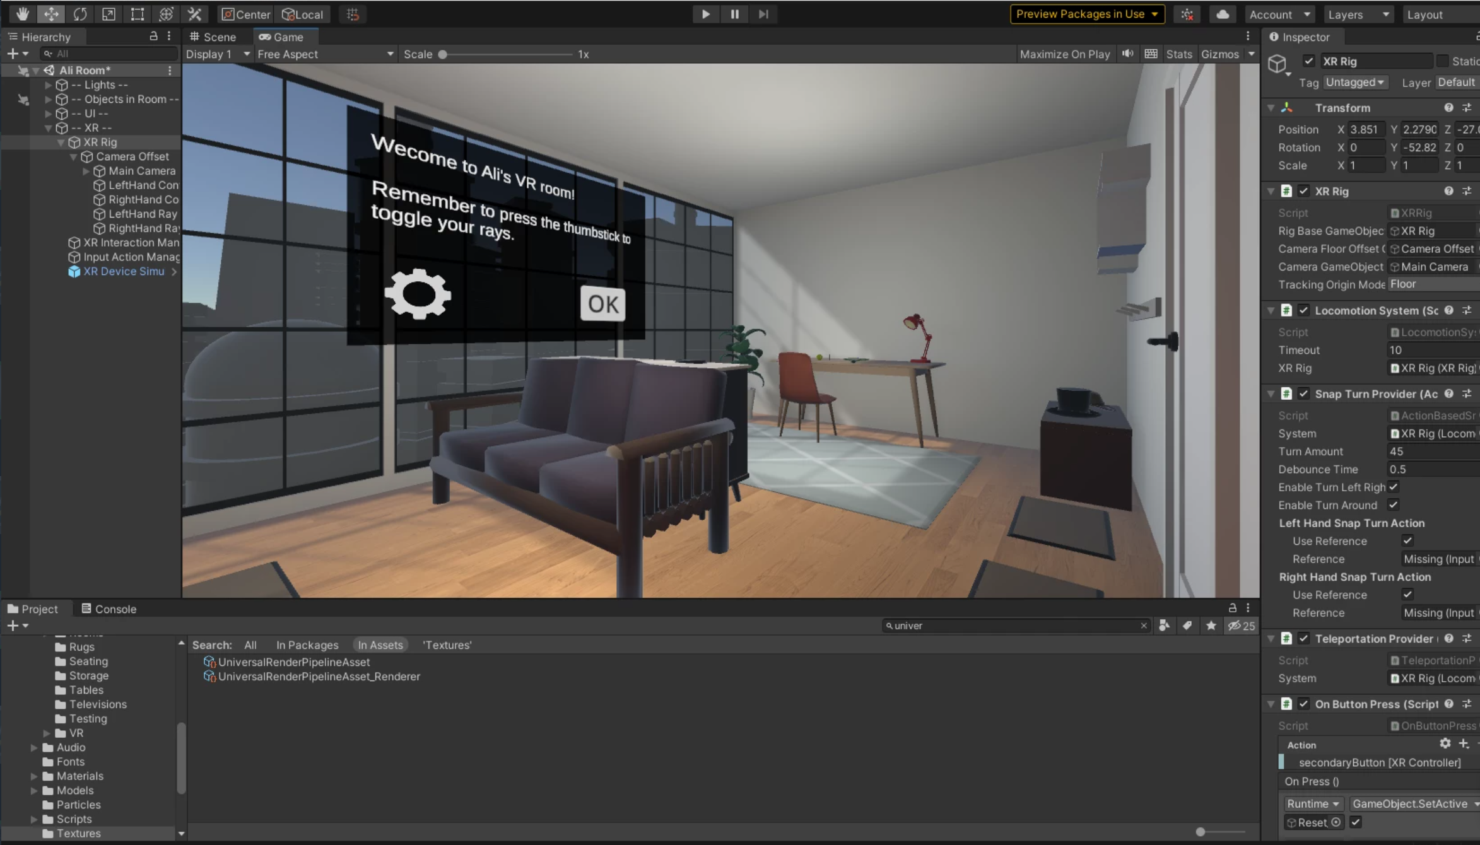Open the Console tab
Screen dimensions: 1480x845
tap(109, 609)
